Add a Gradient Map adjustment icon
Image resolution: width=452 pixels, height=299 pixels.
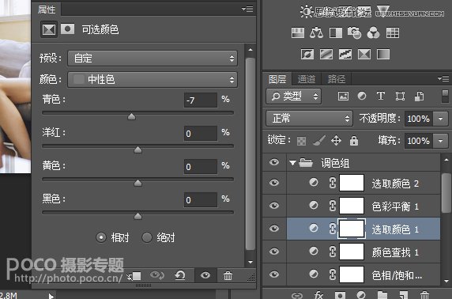click(383, 54)
